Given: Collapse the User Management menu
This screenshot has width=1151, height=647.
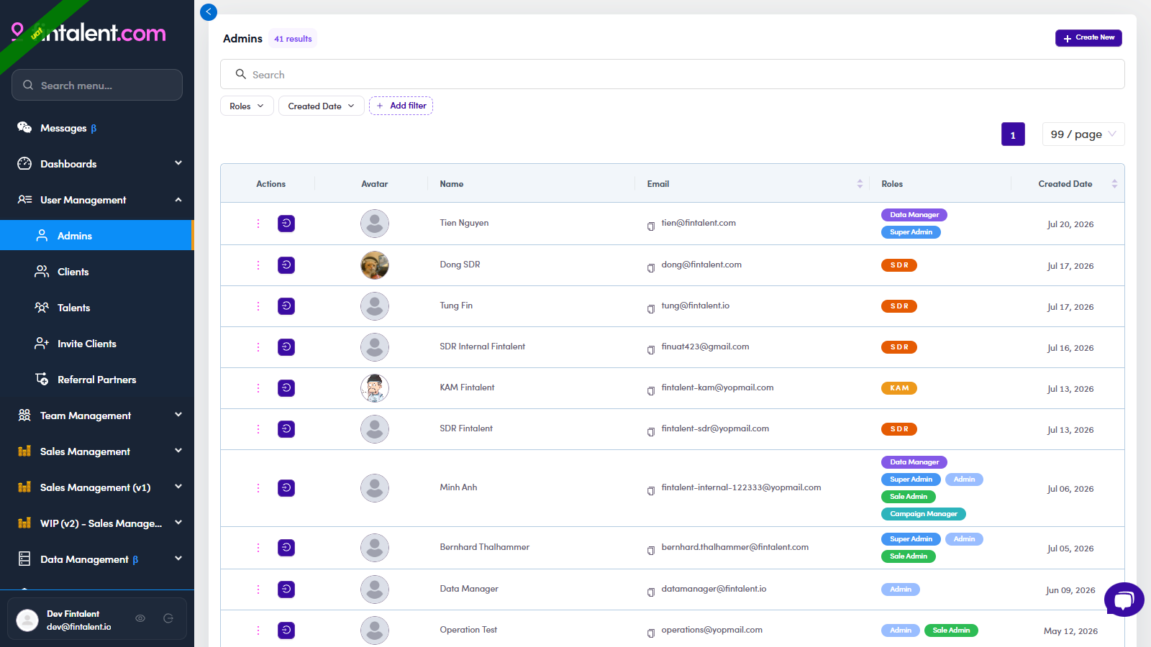Looking at the screenshot, I should [97, 200].
